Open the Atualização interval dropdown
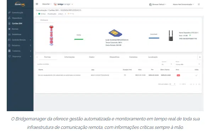Image resolution: width=205 pixels, height=131 pixels. point(62,14)
